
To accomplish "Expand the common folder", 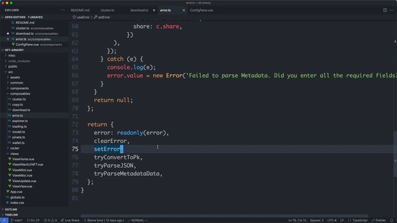I will point(17,82).
